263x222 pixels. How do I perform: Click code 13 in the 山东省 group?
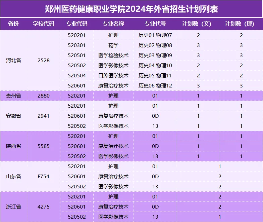pyautogui.click(x=155, y=186)
